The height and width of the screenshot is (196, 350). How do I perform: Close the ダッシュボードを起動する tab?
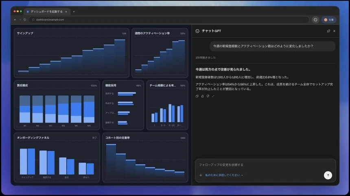pos(66,12)
